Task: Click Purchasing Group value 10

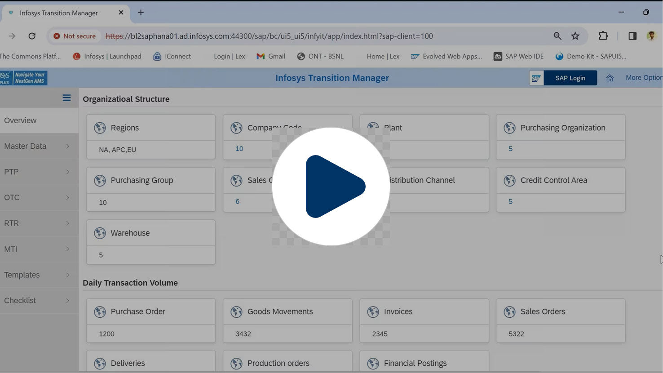Action: click(103, 203)
